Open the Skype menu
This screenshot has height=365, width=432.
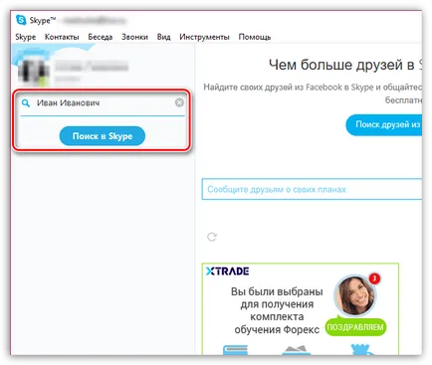[x=26, y=37]
